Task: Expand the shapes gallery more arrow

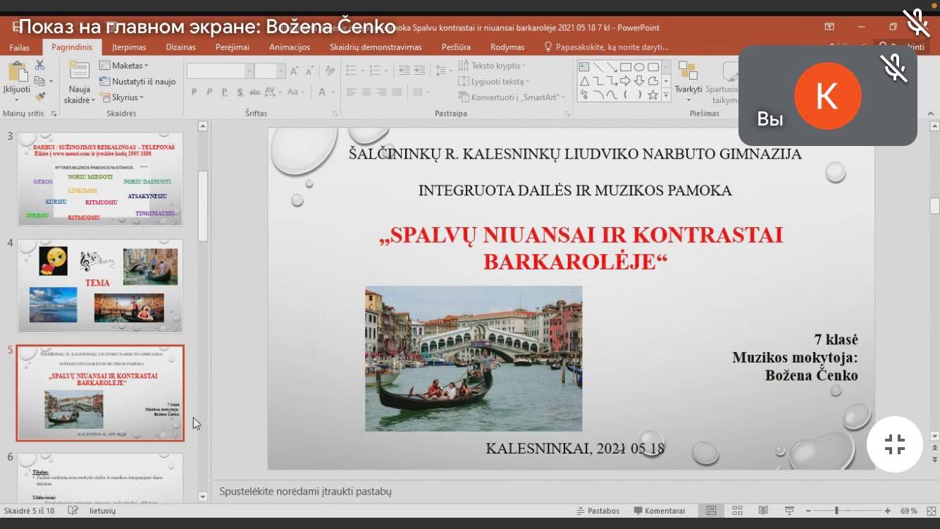Action: click(x=665, y=95)
